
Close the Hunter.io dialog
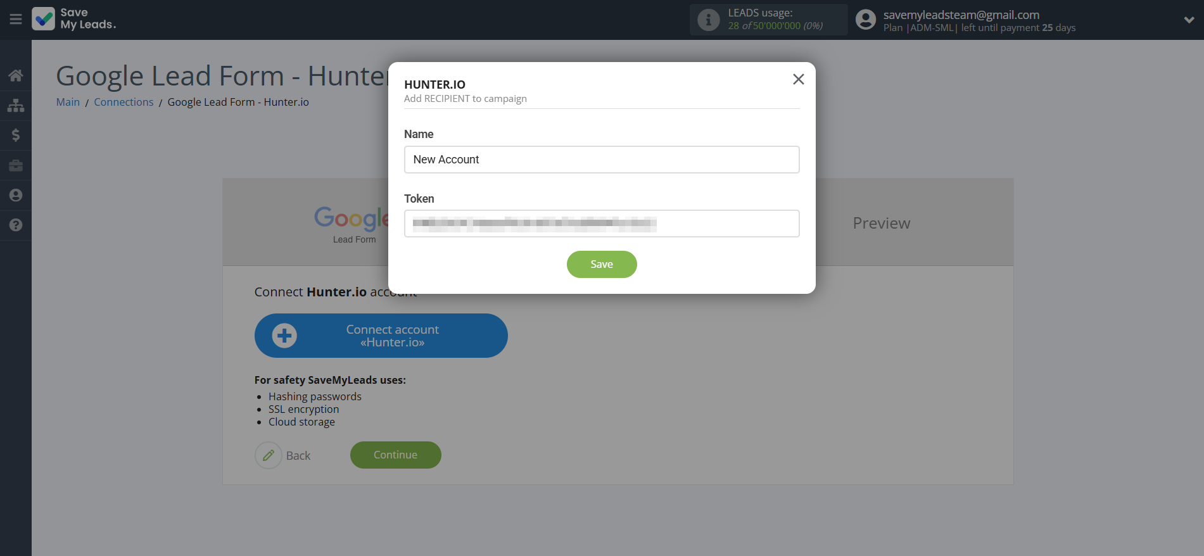(798, 79)
